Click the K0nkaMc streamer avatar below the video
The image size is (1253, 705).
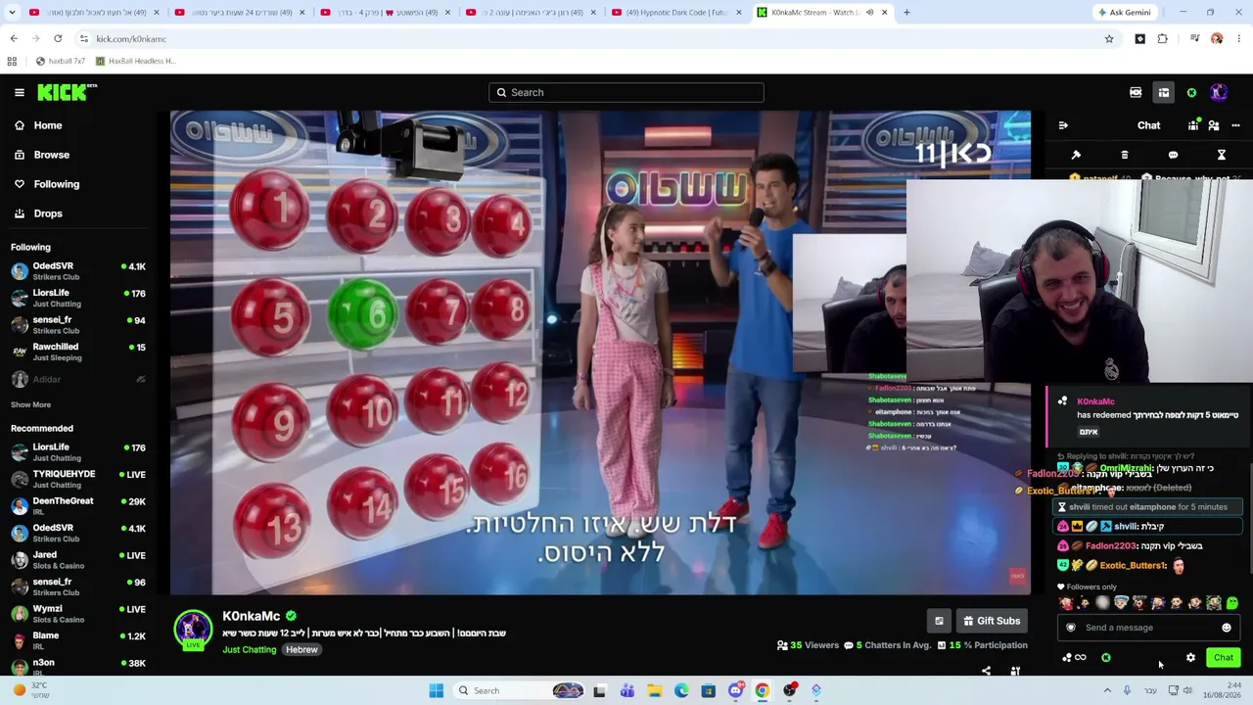(x=193, y=630)
